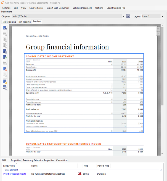This screenshot has height=181, width=167.
Task: Open the Chapter dropdown
Action: (x=68, y=16)
